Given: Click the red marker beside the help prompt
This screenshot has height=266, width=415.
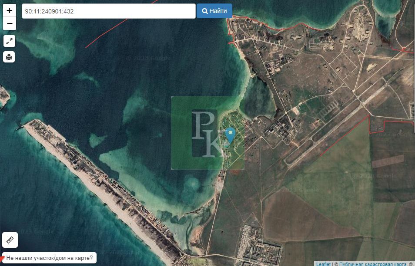Looking at the screenshot, I should point(2,259).
